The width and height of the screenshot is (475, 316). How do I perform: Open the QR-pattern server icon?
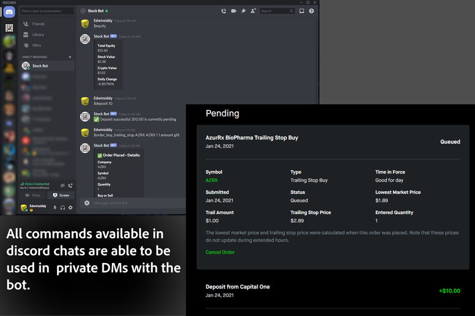click(9, 28)
